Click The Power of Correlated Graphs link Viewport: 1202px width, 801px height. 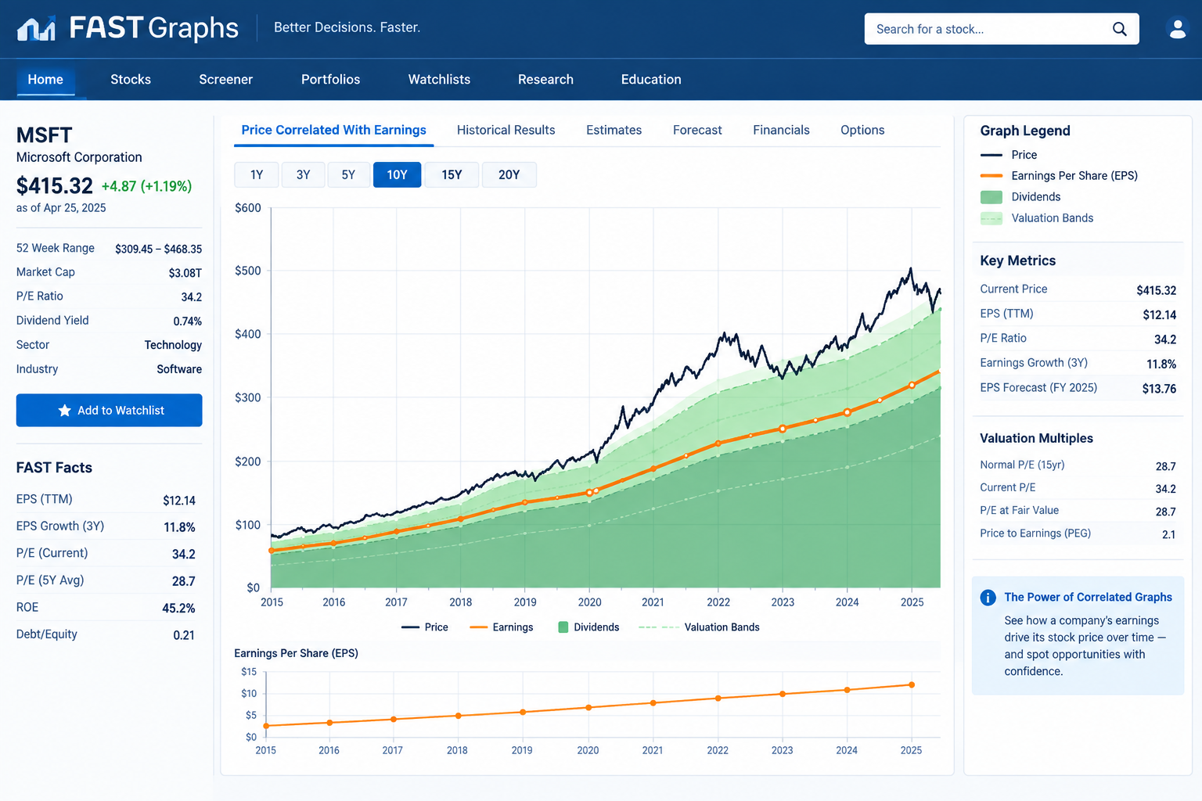(x=1089, y=598)
